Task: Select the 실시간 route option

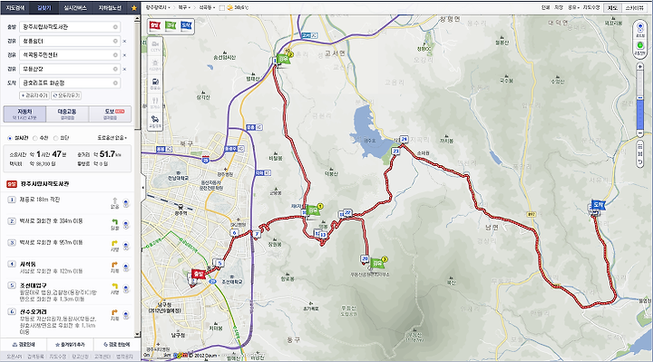Action: click(x=10, y=138)
